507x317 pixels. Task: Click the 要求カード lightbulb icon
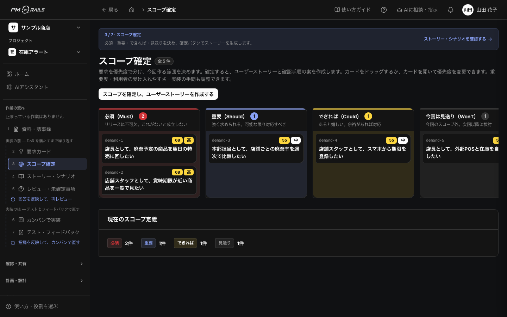[21, 151]
